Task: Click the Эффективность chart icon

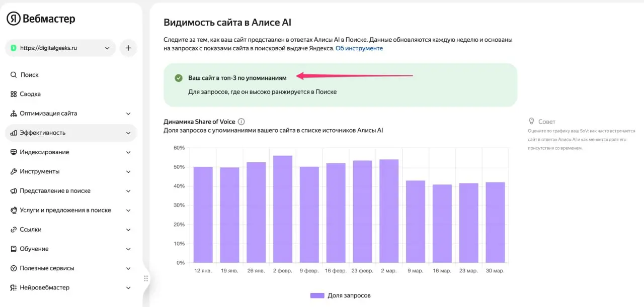Action: click(14, 133)
